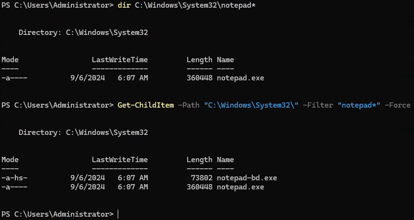Click the Mode header in the first listing

pos(10,60)
